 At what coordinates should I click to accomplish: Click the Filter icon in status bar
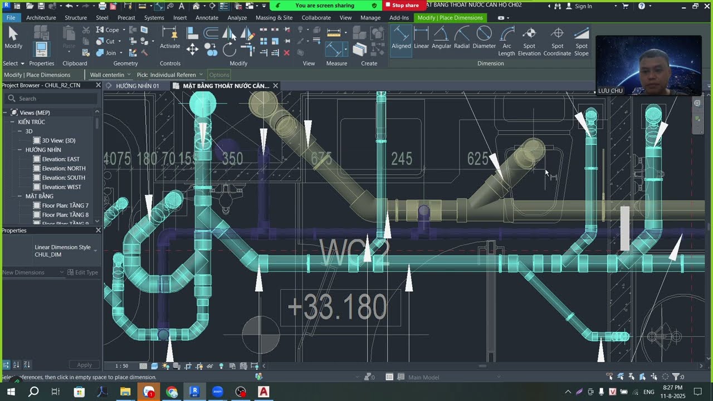[676, 377]
